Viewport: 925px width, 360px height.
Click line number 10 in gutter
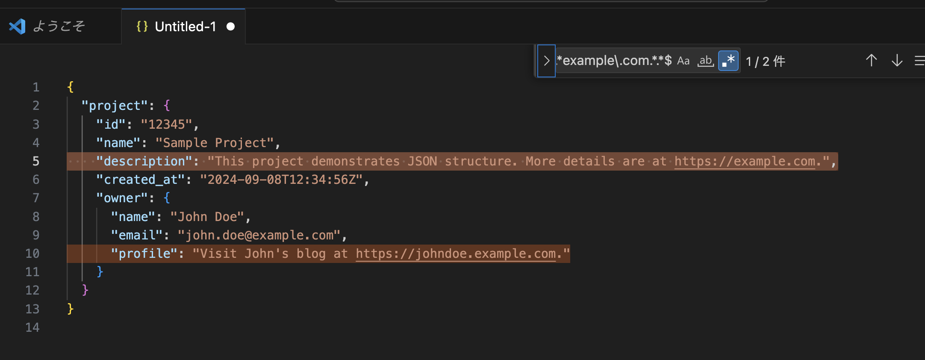pyautogui.click(x=32, y=254)
